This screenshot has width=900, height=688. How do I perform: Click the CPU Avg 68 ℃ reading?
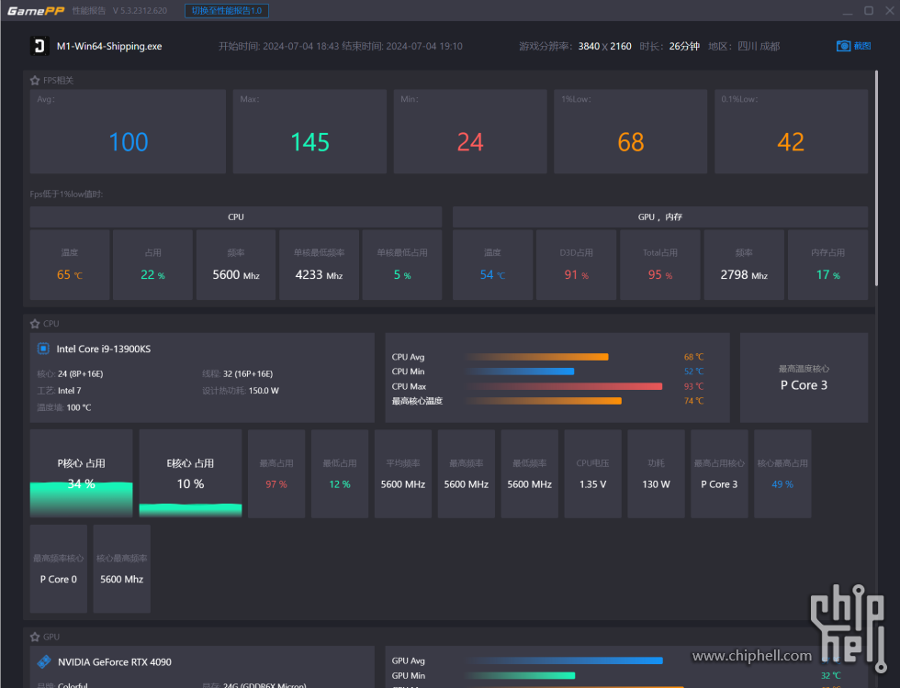tap(693, 357)
